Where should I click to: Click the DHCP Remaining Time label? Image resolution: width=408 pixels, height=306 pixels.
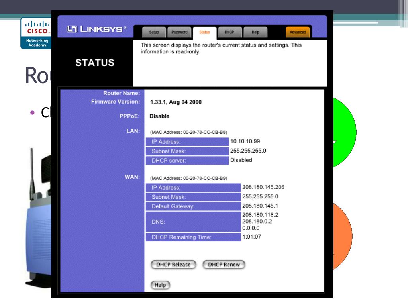tap(193, 237)
